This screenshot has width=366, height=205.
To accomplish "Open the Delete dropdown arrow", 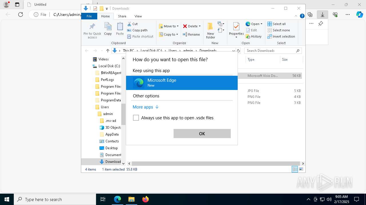I will click(x=200, y=26).
